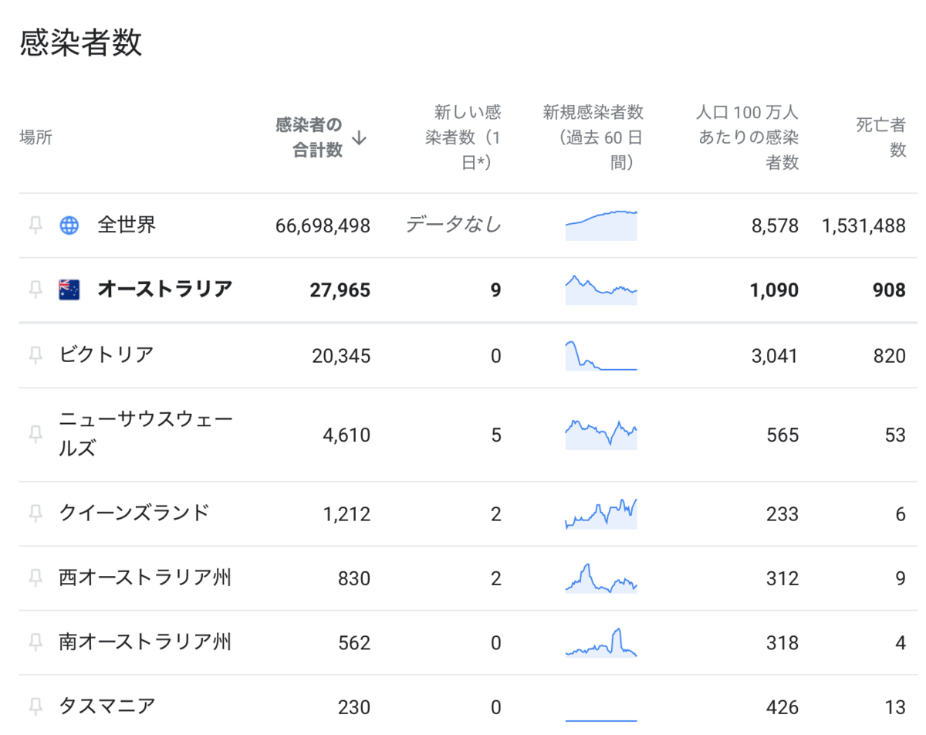Select the 西オーストラリア州 location name
The width and height of the screenshot is (926, 735).
pyautogui.click(x=145, y=577)
